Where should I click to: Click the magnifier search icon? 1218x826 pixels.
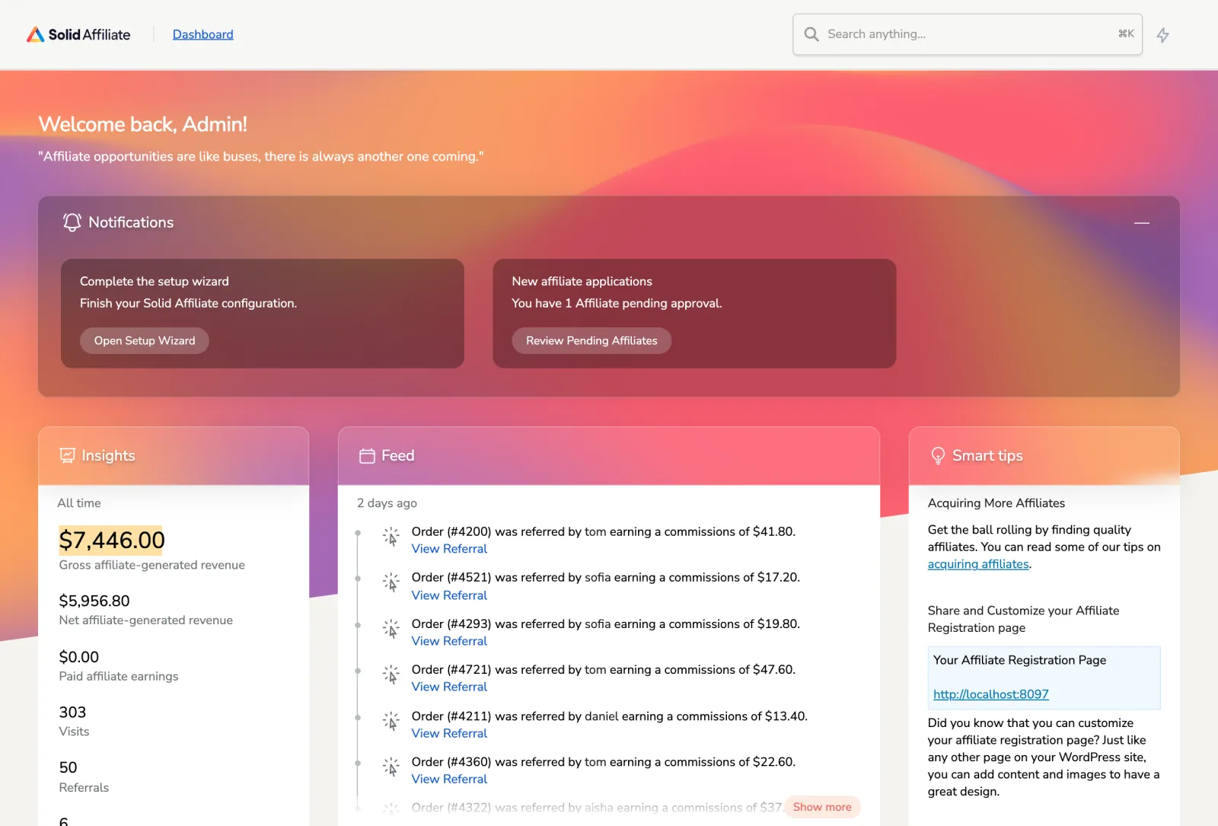click(x=811, y=34)
